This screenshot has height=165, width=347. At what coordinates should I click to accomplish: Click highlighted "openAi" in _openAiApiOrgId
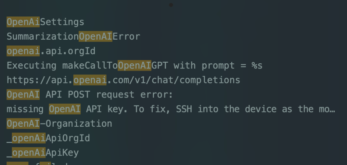[28, 138]
